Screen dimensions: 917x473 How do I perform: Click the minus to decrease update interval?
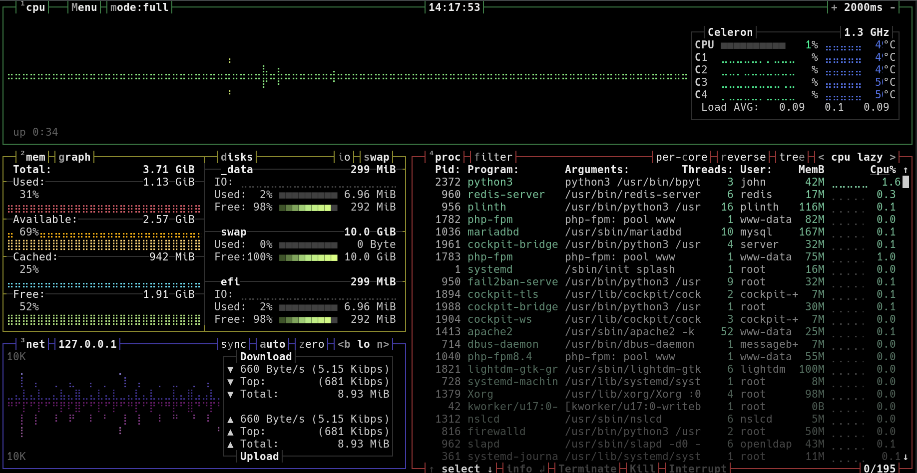[x=893, y=7]
